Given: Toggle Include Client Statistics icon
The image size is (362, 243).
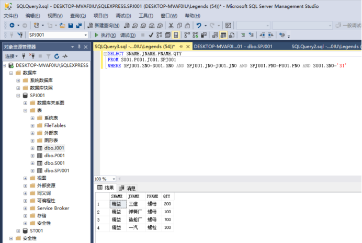Looking at the screenshot, I should (203, 35).
